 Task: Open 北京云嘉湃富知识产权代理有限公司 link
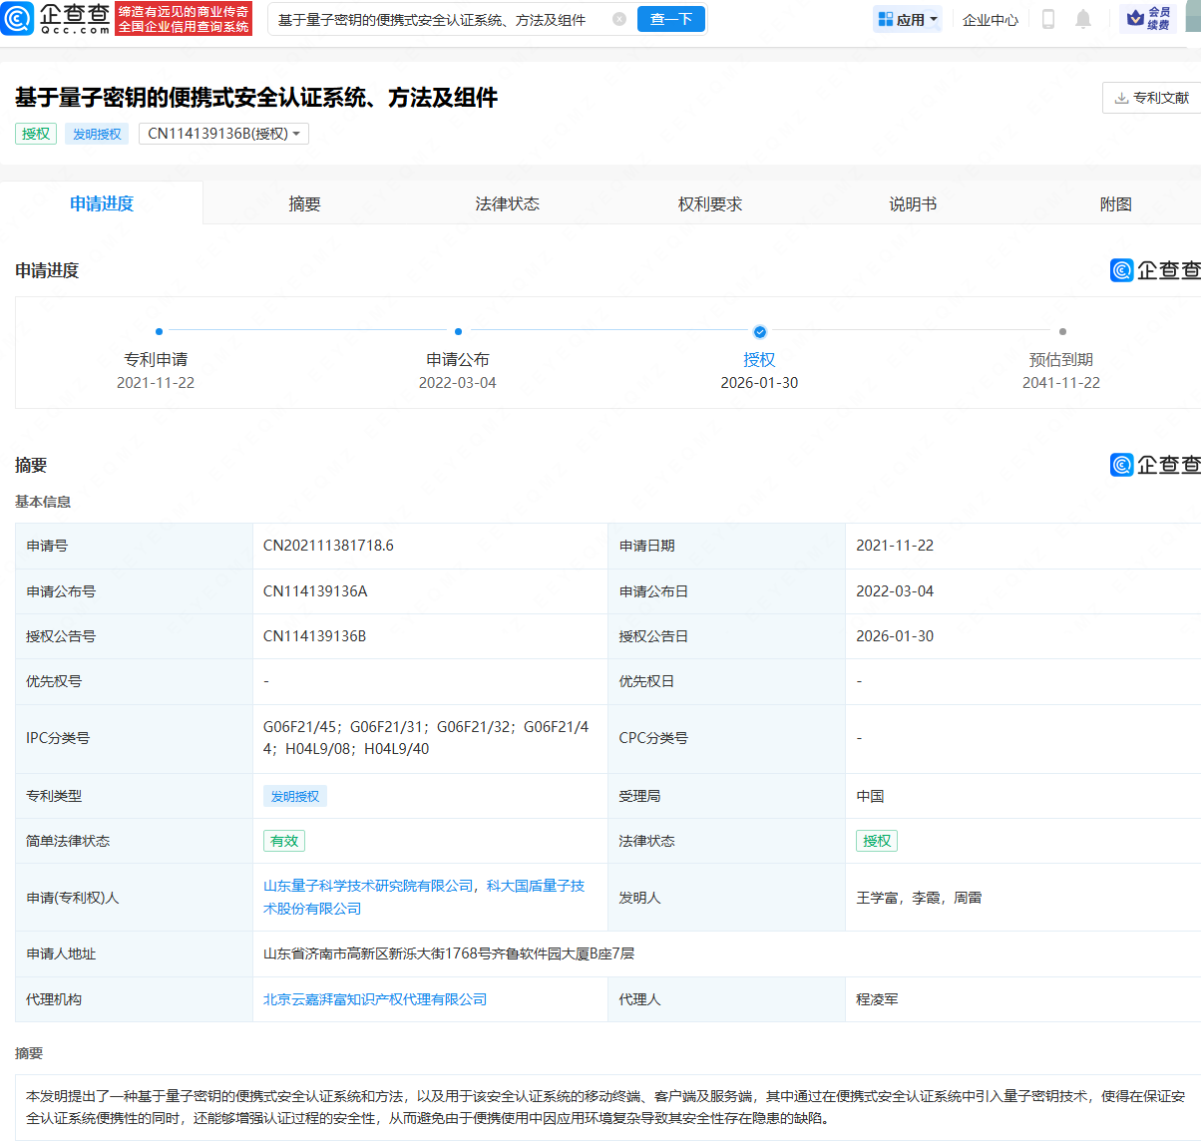pos(375,999)
